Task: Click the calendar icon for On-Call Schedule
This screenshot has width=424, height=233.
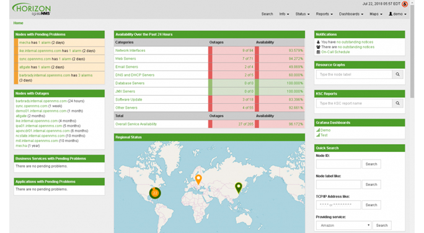Action: (x=318, y=52)
